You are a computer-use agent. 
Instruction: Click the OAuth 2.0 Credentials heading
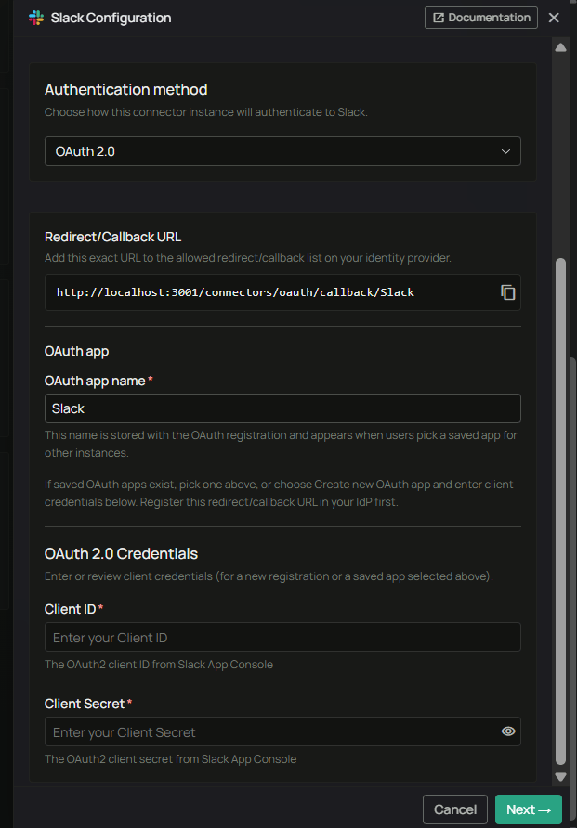pos(121,553)
